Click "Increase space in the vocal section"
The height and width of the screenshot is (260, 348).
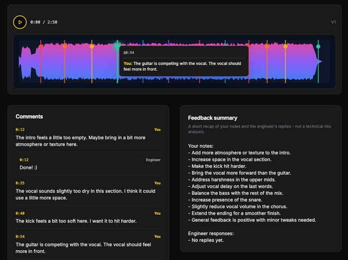[229, 159]
